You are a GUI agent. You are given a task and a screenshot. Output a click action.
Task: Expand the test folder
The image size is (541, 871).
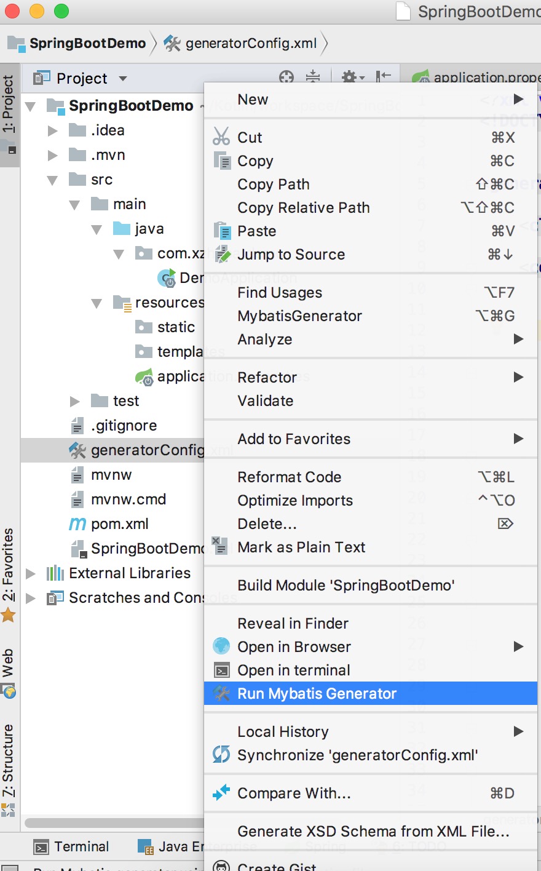coord(75,401)
